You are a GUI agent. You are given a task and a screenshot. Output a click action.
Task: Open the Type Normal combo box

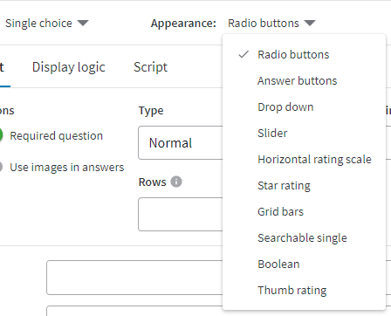click(181, 142)
